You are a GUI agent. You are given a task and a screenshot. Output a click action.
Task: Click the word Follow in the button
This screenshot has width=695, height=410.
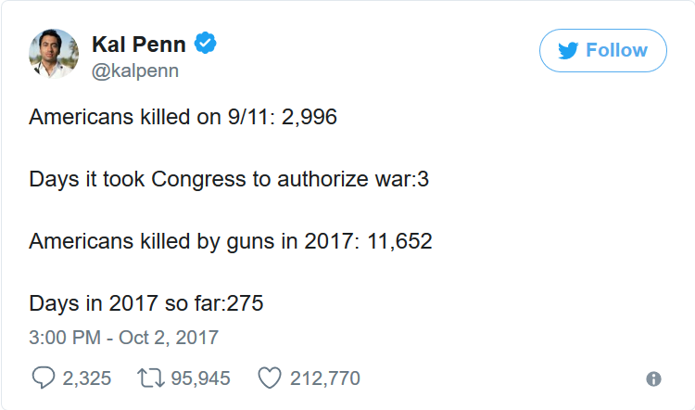click(x=616, y=50)
